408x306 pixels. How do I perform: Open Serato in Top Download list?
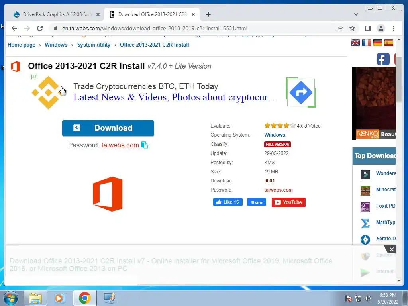tap(386, 239)
